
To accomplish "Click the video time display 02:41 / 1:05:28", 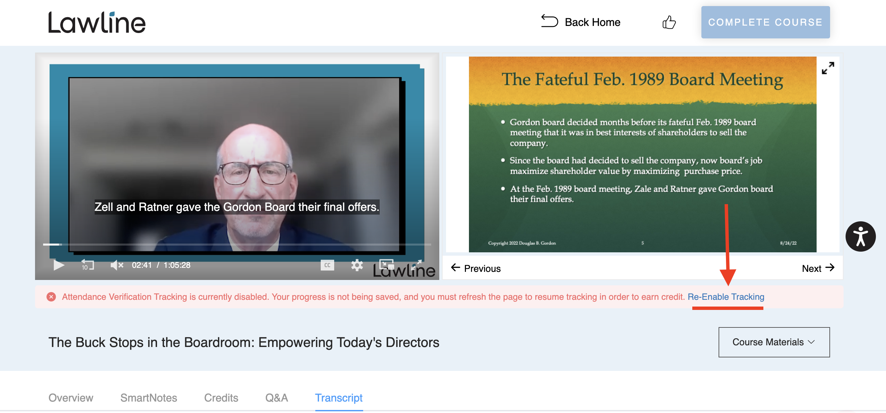I will click(x=161, y=265).
